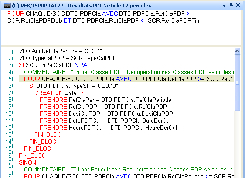The width and height of the screenshot is (245, 178).
Task: Select line number 5 in the gutter
Action: 10,79
